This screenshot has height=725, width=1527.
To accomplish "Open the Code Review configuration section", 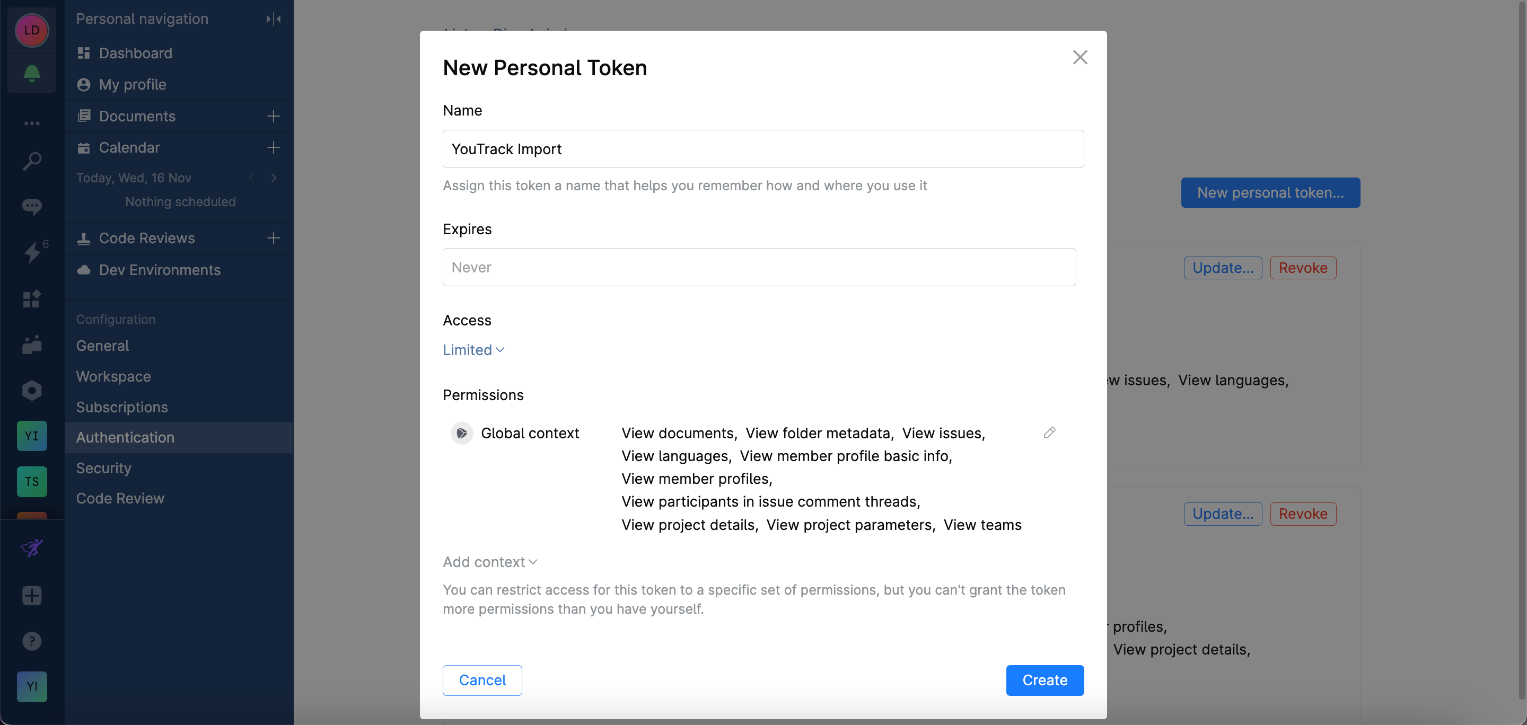I will coord(120,498).
